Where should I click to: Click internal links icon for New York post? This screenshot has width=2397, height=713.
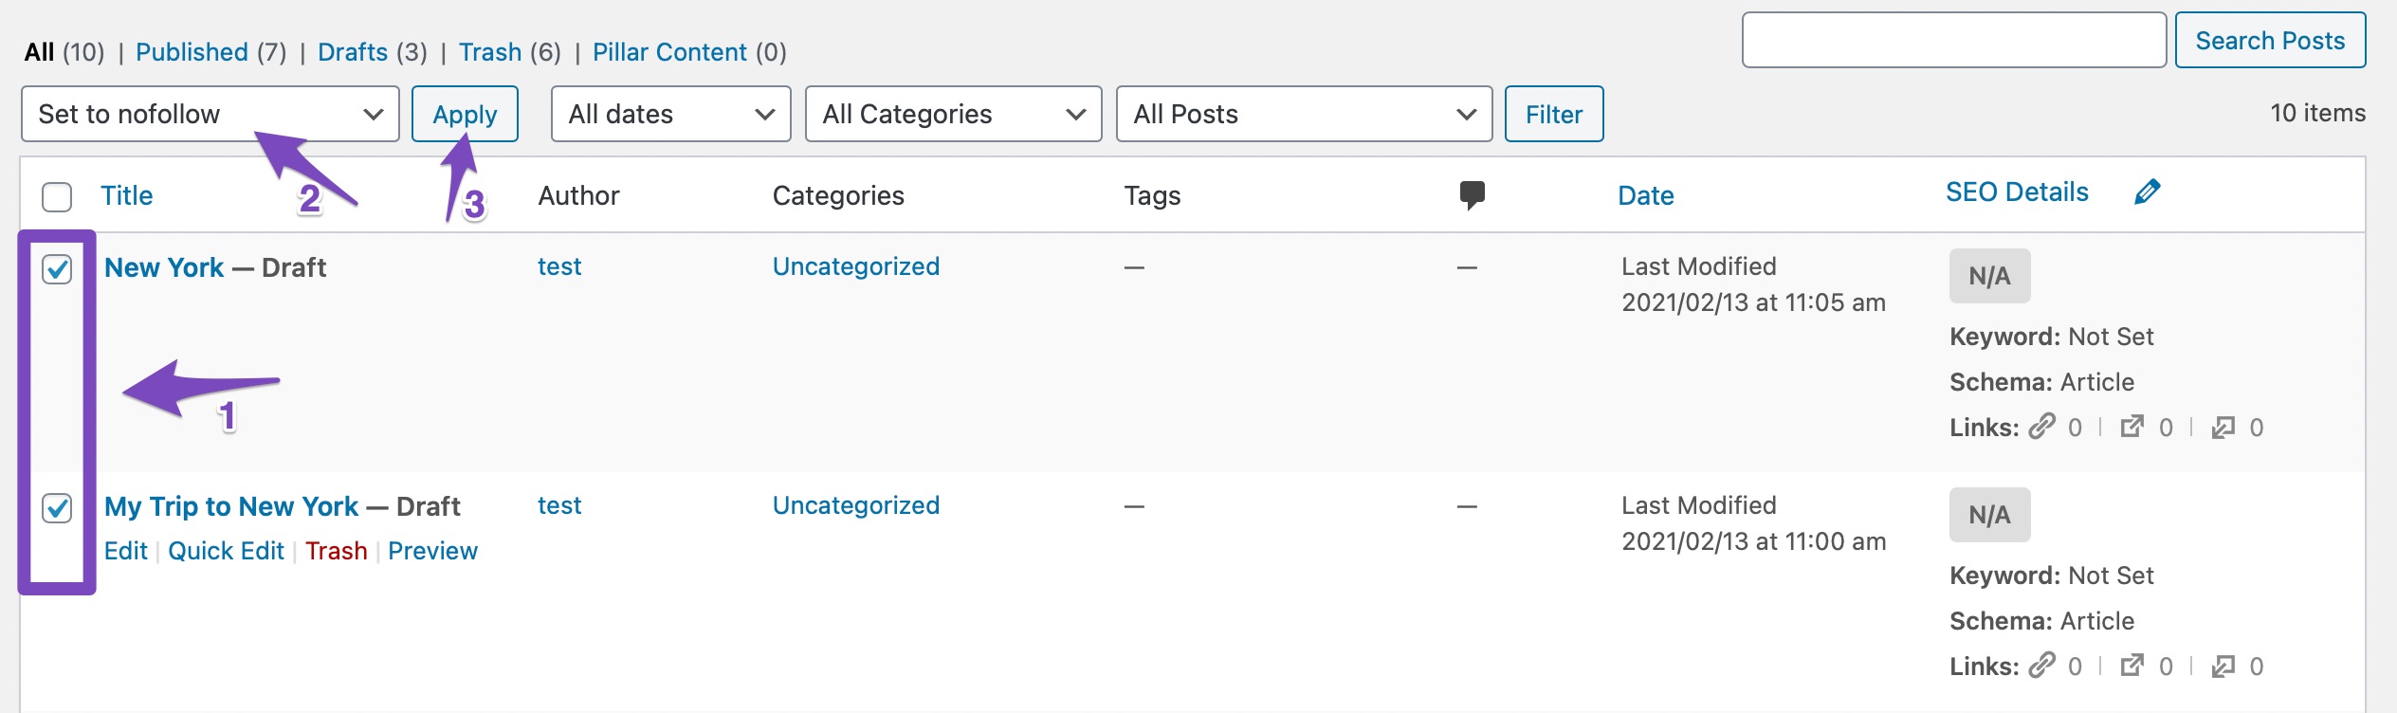[x=2042, y=427]
